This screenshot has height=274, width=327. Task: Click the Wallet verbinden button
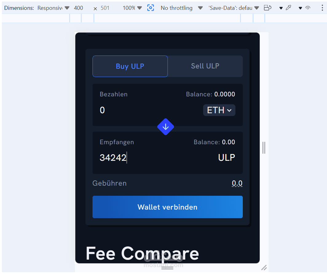coord(167,207)
